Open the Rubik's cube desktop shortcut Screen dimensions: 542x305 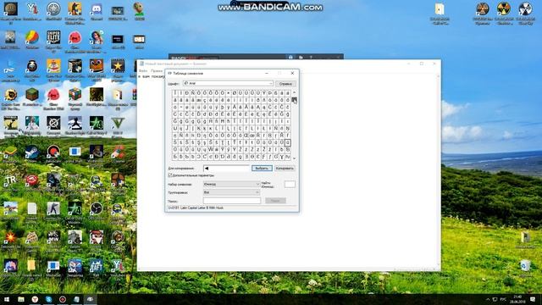coord(75,94)
